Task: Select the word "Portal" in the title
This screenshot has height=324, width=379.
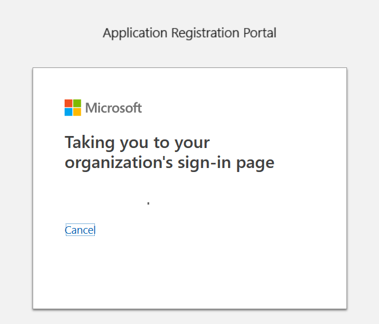Action: tap(260, 33)
